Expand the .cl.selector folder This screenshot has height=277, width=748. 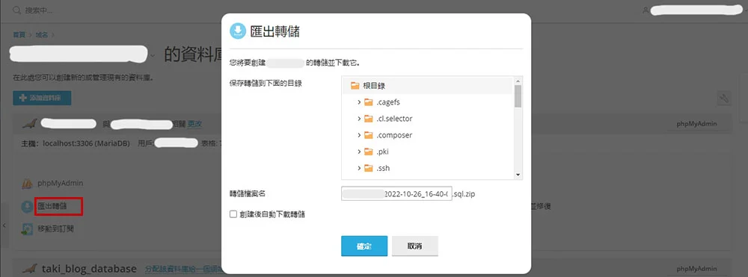tap(359, 119)
